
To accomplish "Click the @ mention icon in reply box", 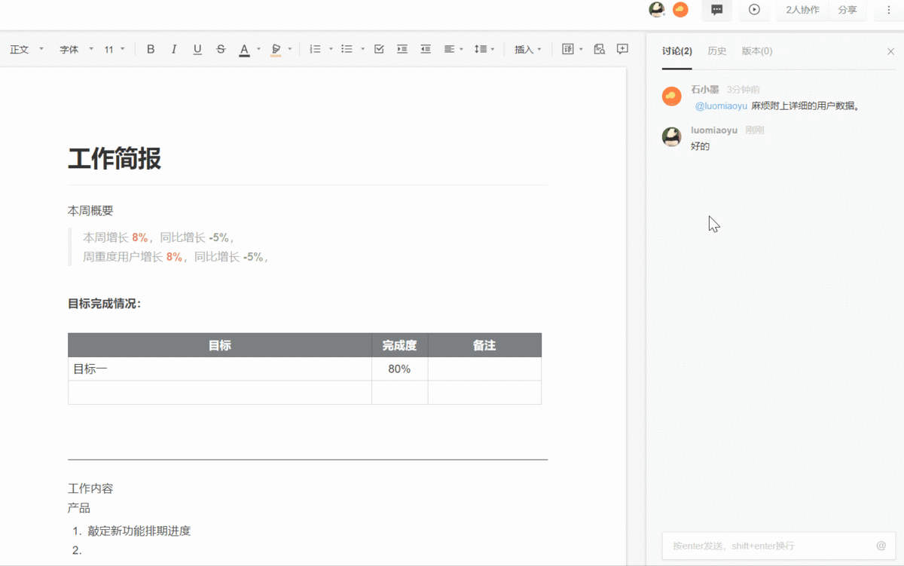I will click(881, 546).
